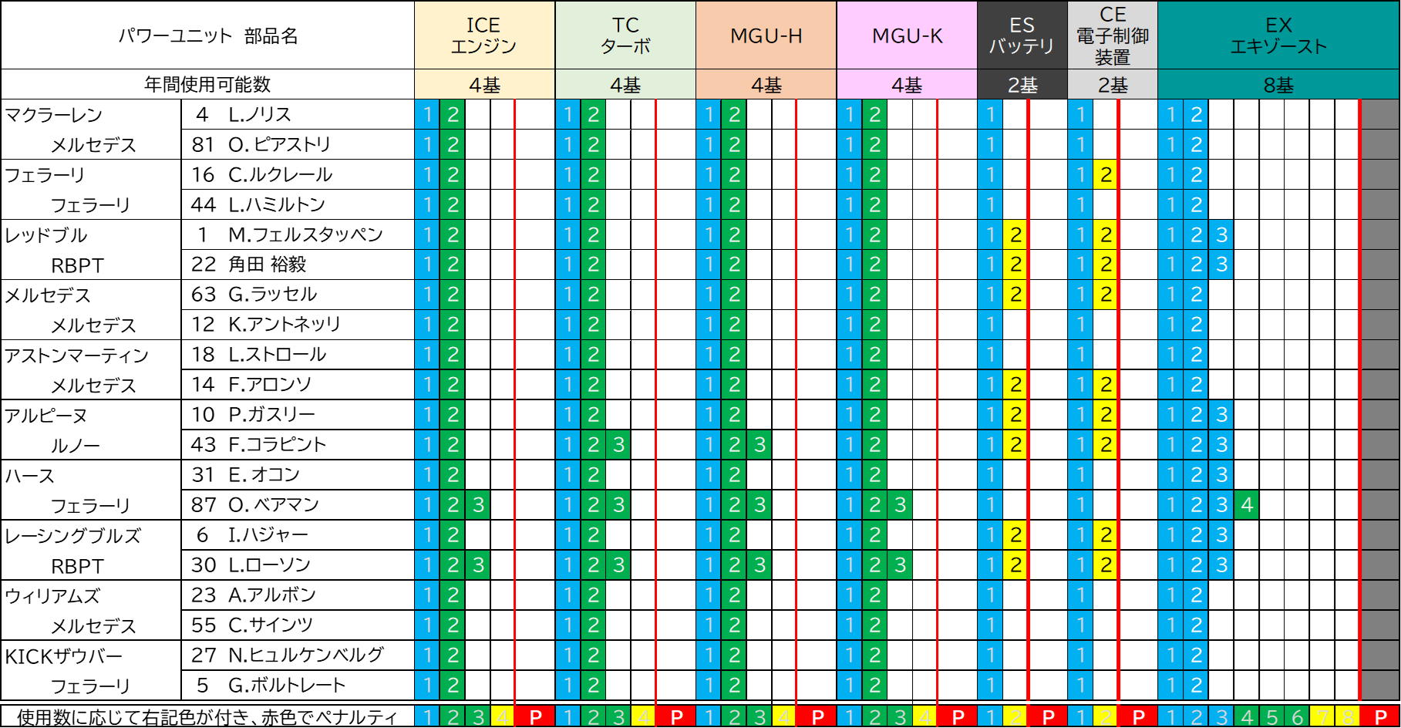Select the EX エキゾースト column header
Image resolution: width=1401 pixels, height=728 pixels.
(1278, 35)
